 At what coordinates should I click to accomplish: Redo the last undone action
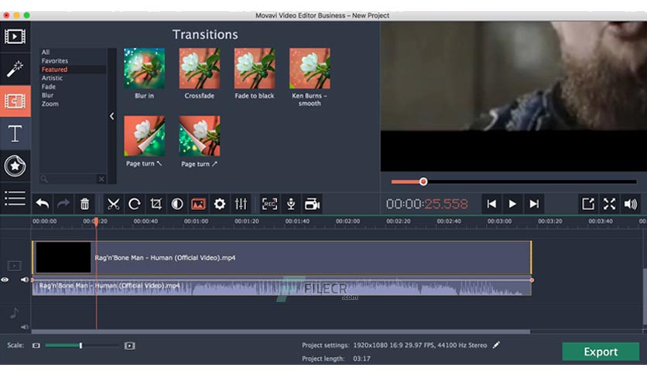pyautogui.click(x=63, y=204)
